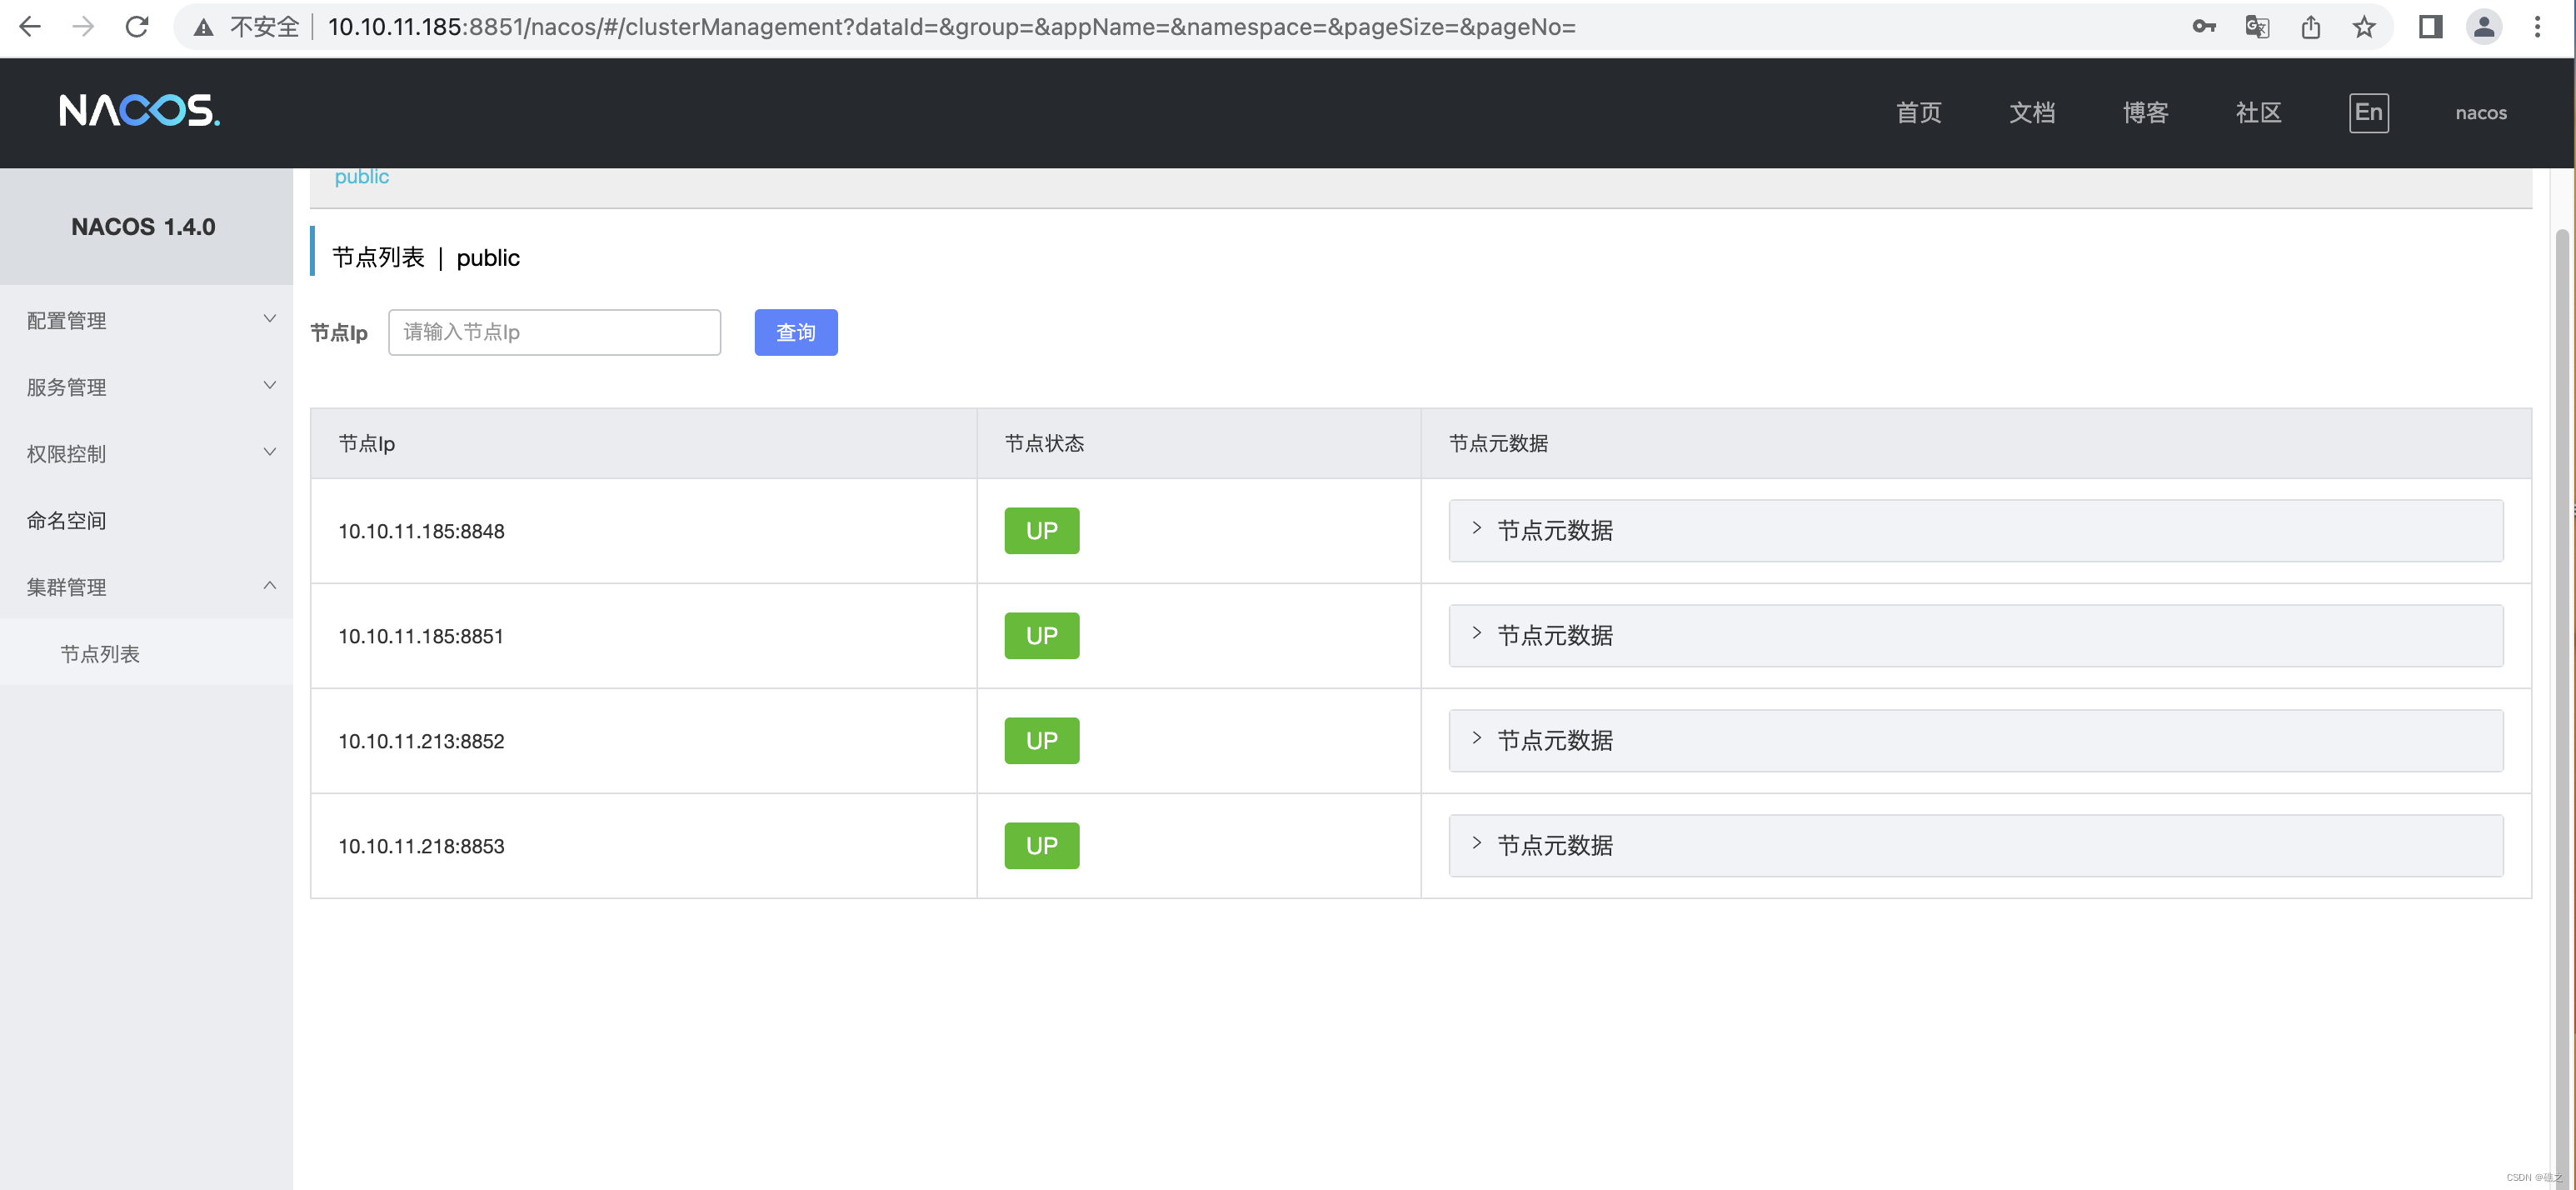Click node address 10.10.11.218:8853

pyautogui.click(x=421, y=847)
